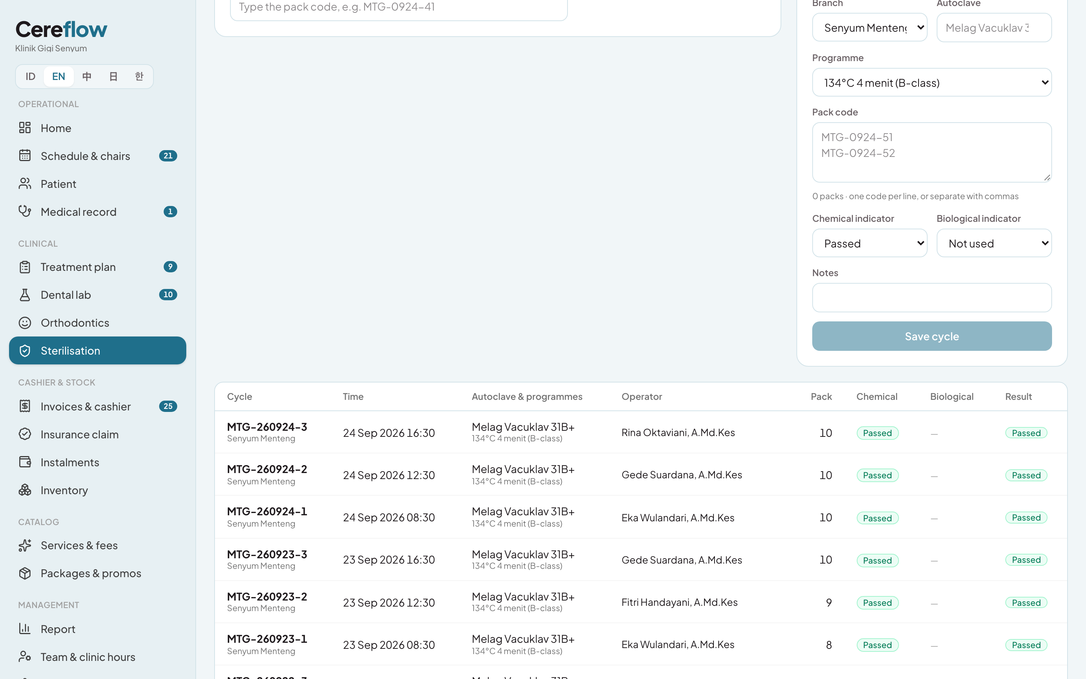Click the Insurance claim check badge icon

[x=25, y=434]
